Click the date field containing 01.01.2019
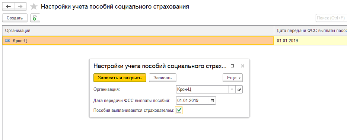This screenshot has width=347, height=140. [x=192, y=101]
